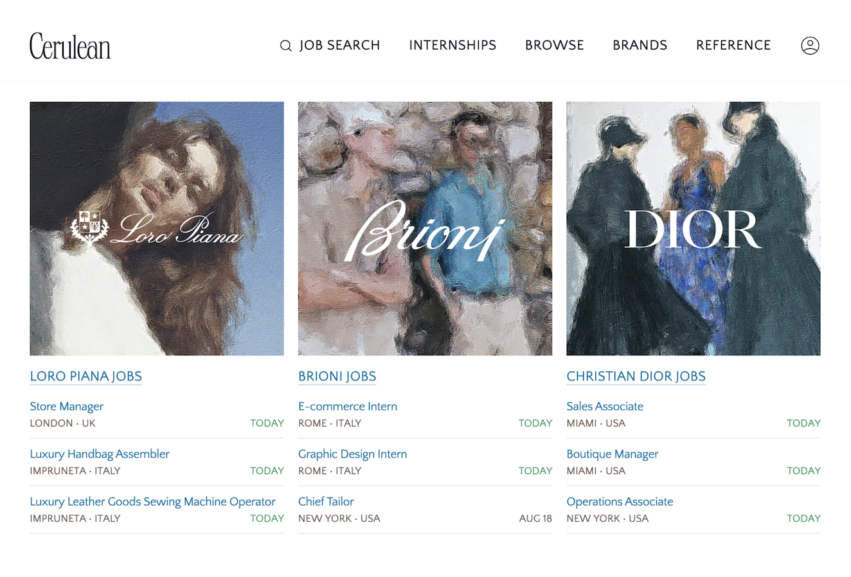Open the E-commerce Intern listing
This screenshot has height=577, width=851.
coord(348,406)
